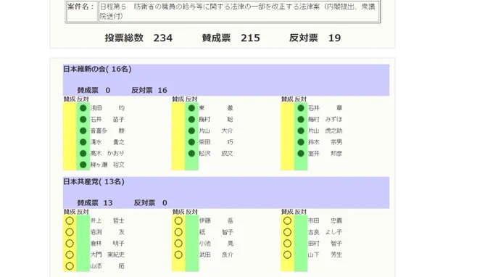Click the 反対票 0 count under 日本共産党

[150, 203]
